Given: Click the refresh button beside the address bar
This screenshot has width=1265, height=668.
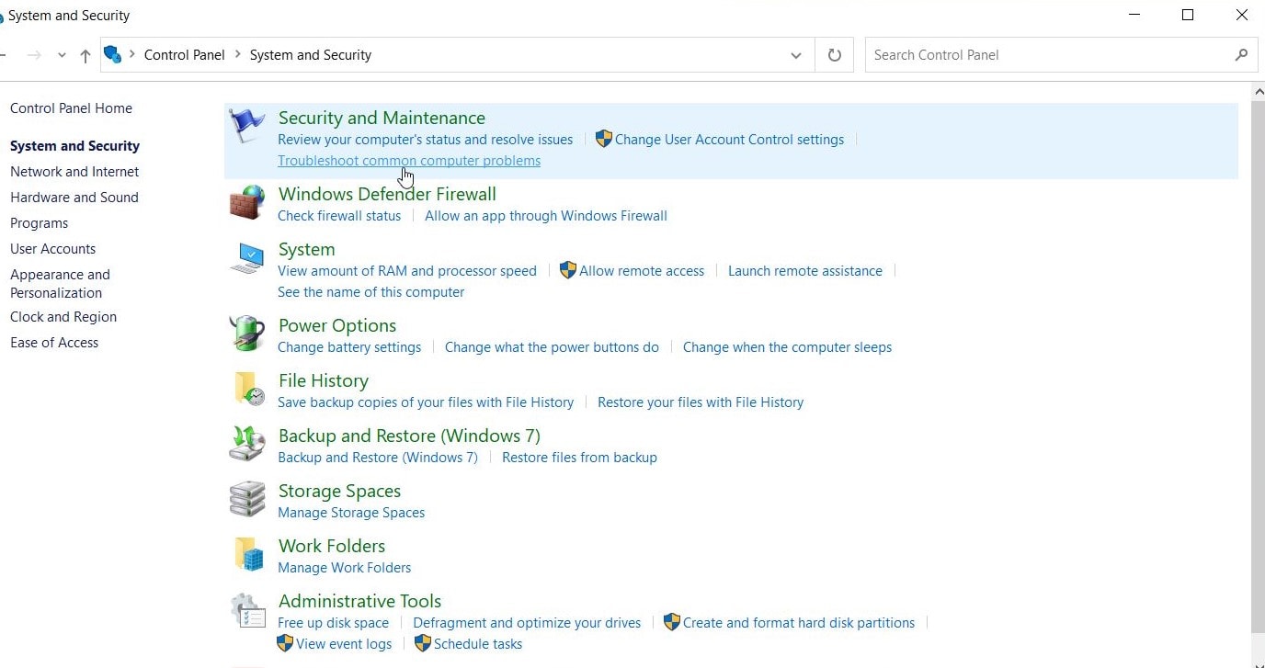Looking at the screenshot, I should coord(834,55).
